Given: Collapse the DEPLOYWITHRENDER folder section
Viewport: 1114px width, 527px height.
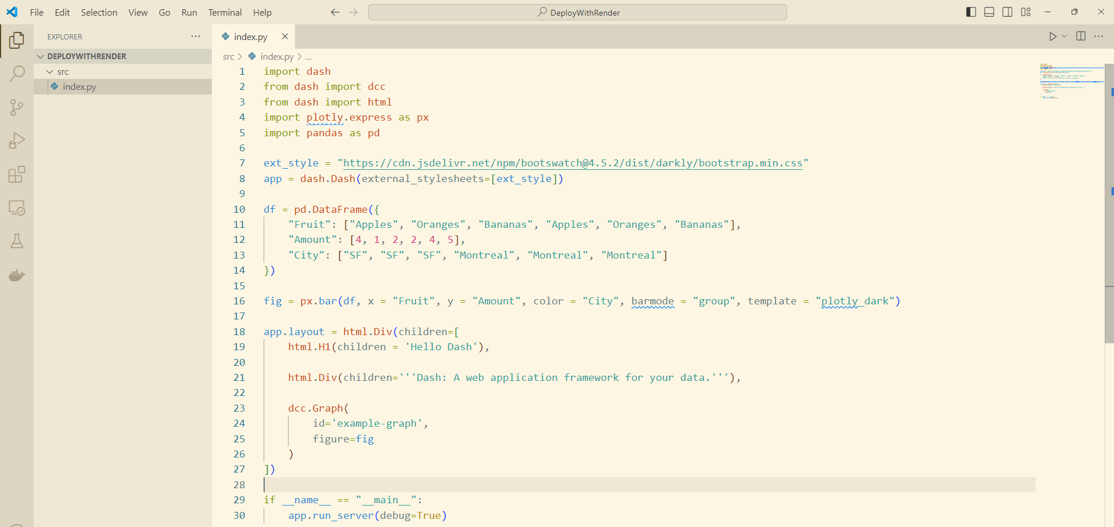Looking at the screenshot, I should click(122, 56).
